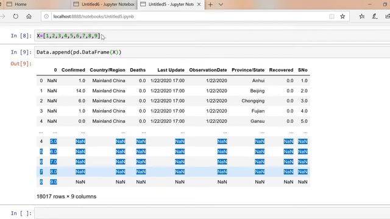The height and width of the screenshot is (219, 390).
Task: Open add notes pen icon
Action: (375, 16)
